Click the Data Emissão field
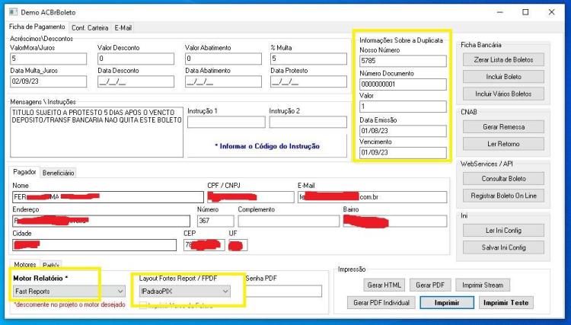 tap(403, 131)
